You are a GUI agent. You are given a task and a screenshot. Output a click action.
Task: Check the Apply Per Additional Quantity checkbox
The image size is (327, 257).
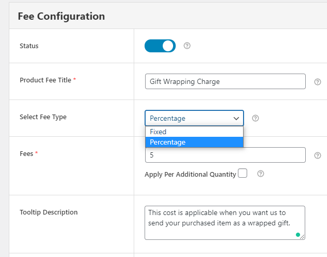pyautogui.click(x=243, y=174)
